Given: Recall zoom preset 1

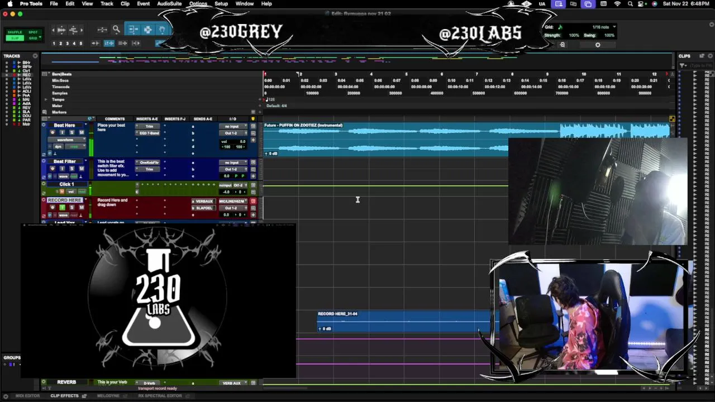Looking at the screenshot, I should 54,43.
